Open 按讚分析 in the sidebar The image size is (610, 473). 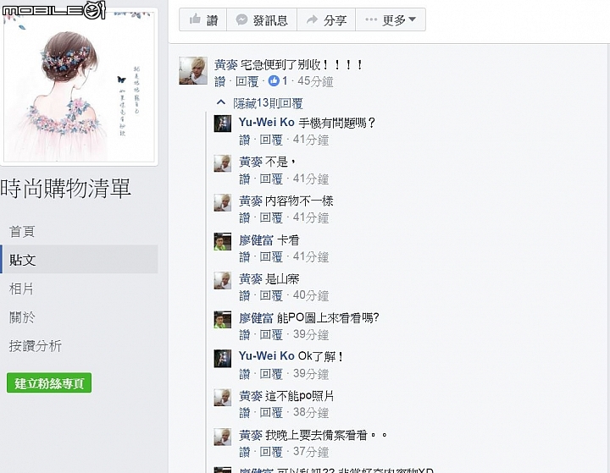(x=36, y=346)
